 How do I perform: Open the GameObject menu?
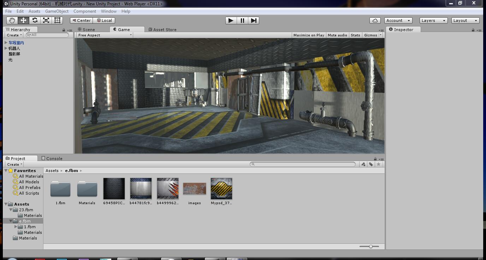[x=57, y=11]
